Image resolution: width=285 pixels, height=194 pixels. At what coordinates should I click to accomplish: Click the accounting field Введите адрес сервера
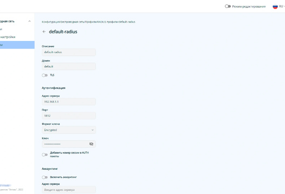[x=69, y=190]
